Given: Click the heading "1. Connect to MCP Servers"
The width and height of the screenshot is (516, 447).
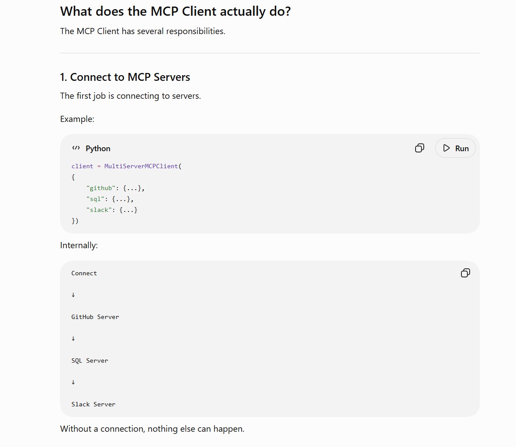Looking at the screenshot, I should (x=125, y=77).
